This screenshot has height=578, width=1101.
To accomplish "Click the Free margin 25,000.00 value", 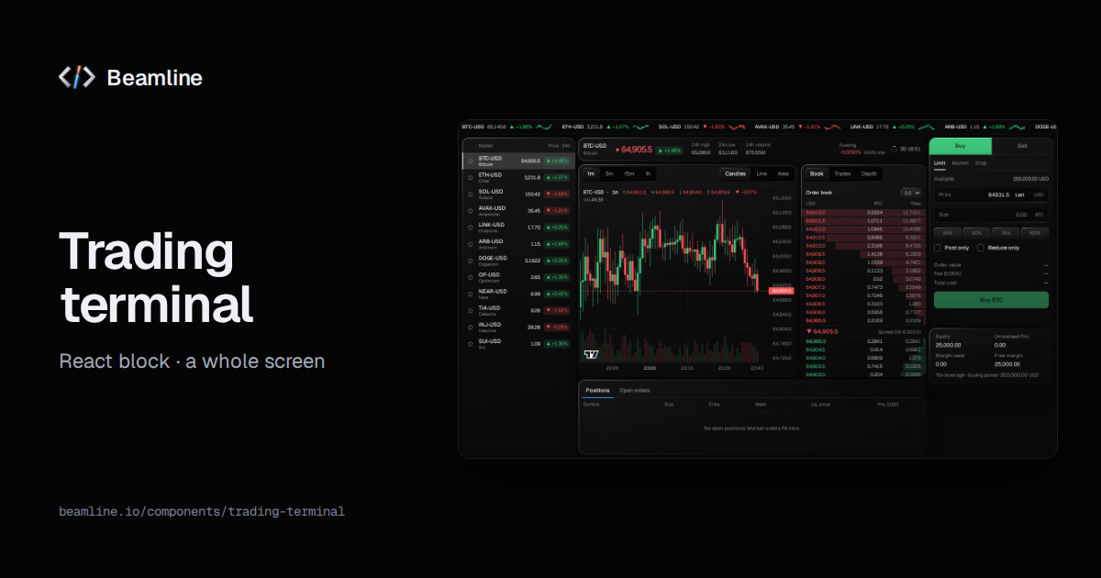I will coord(1007,364).
